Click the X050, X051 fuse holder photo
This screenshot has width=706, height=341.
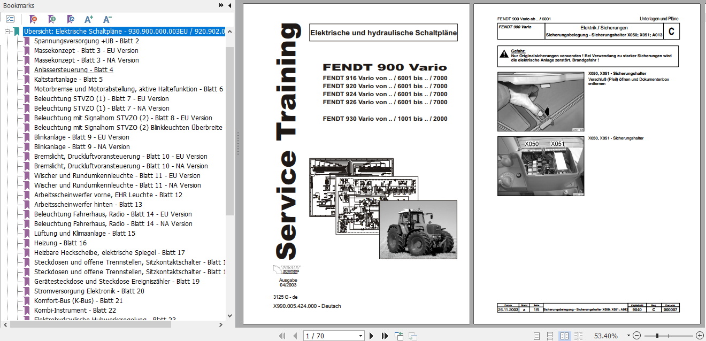point(541,166)
